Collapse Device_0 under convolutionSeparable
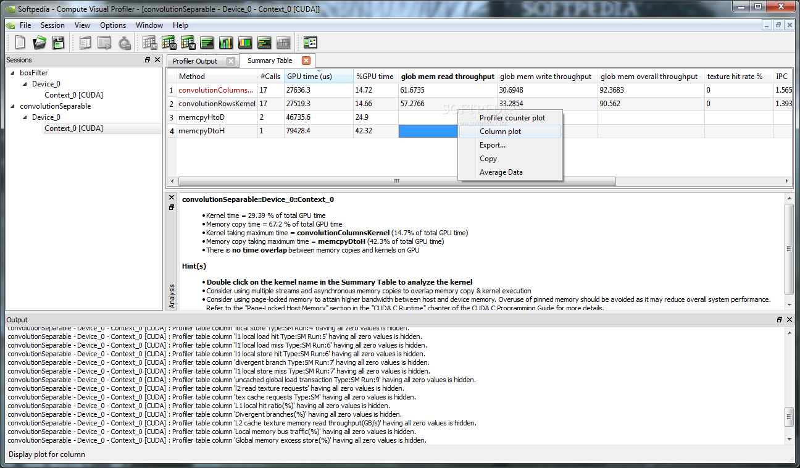 [x=25, y=117]
